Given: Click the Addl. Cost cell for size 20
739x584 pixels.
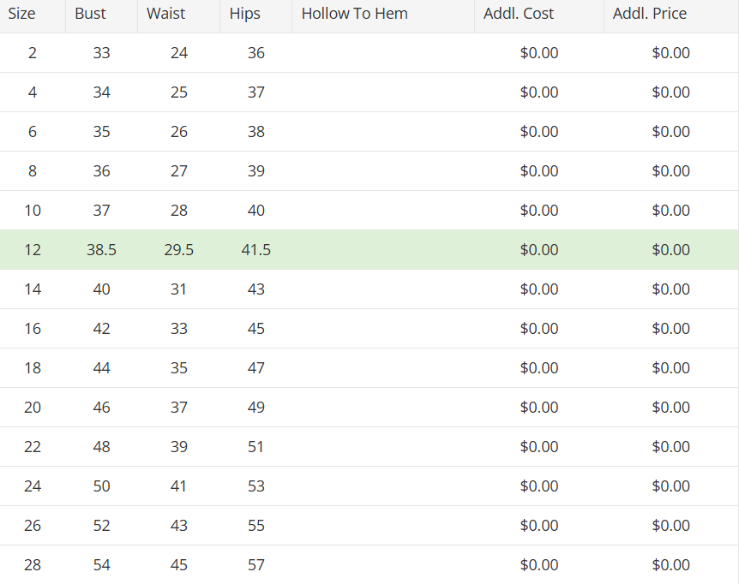Looking at the screenshot, I should click(x=539, y=408).
